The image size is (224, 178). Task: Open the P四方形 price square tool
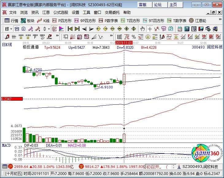pos(62,21)
